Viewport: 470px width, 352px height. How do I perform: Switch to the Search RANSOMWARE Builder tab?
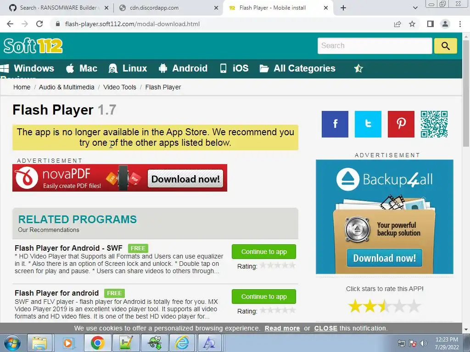pos(59,8)
